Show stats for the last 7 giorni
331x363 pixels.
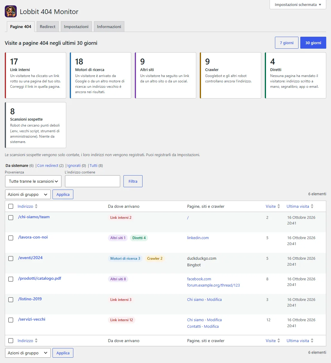tap(287, 43)
